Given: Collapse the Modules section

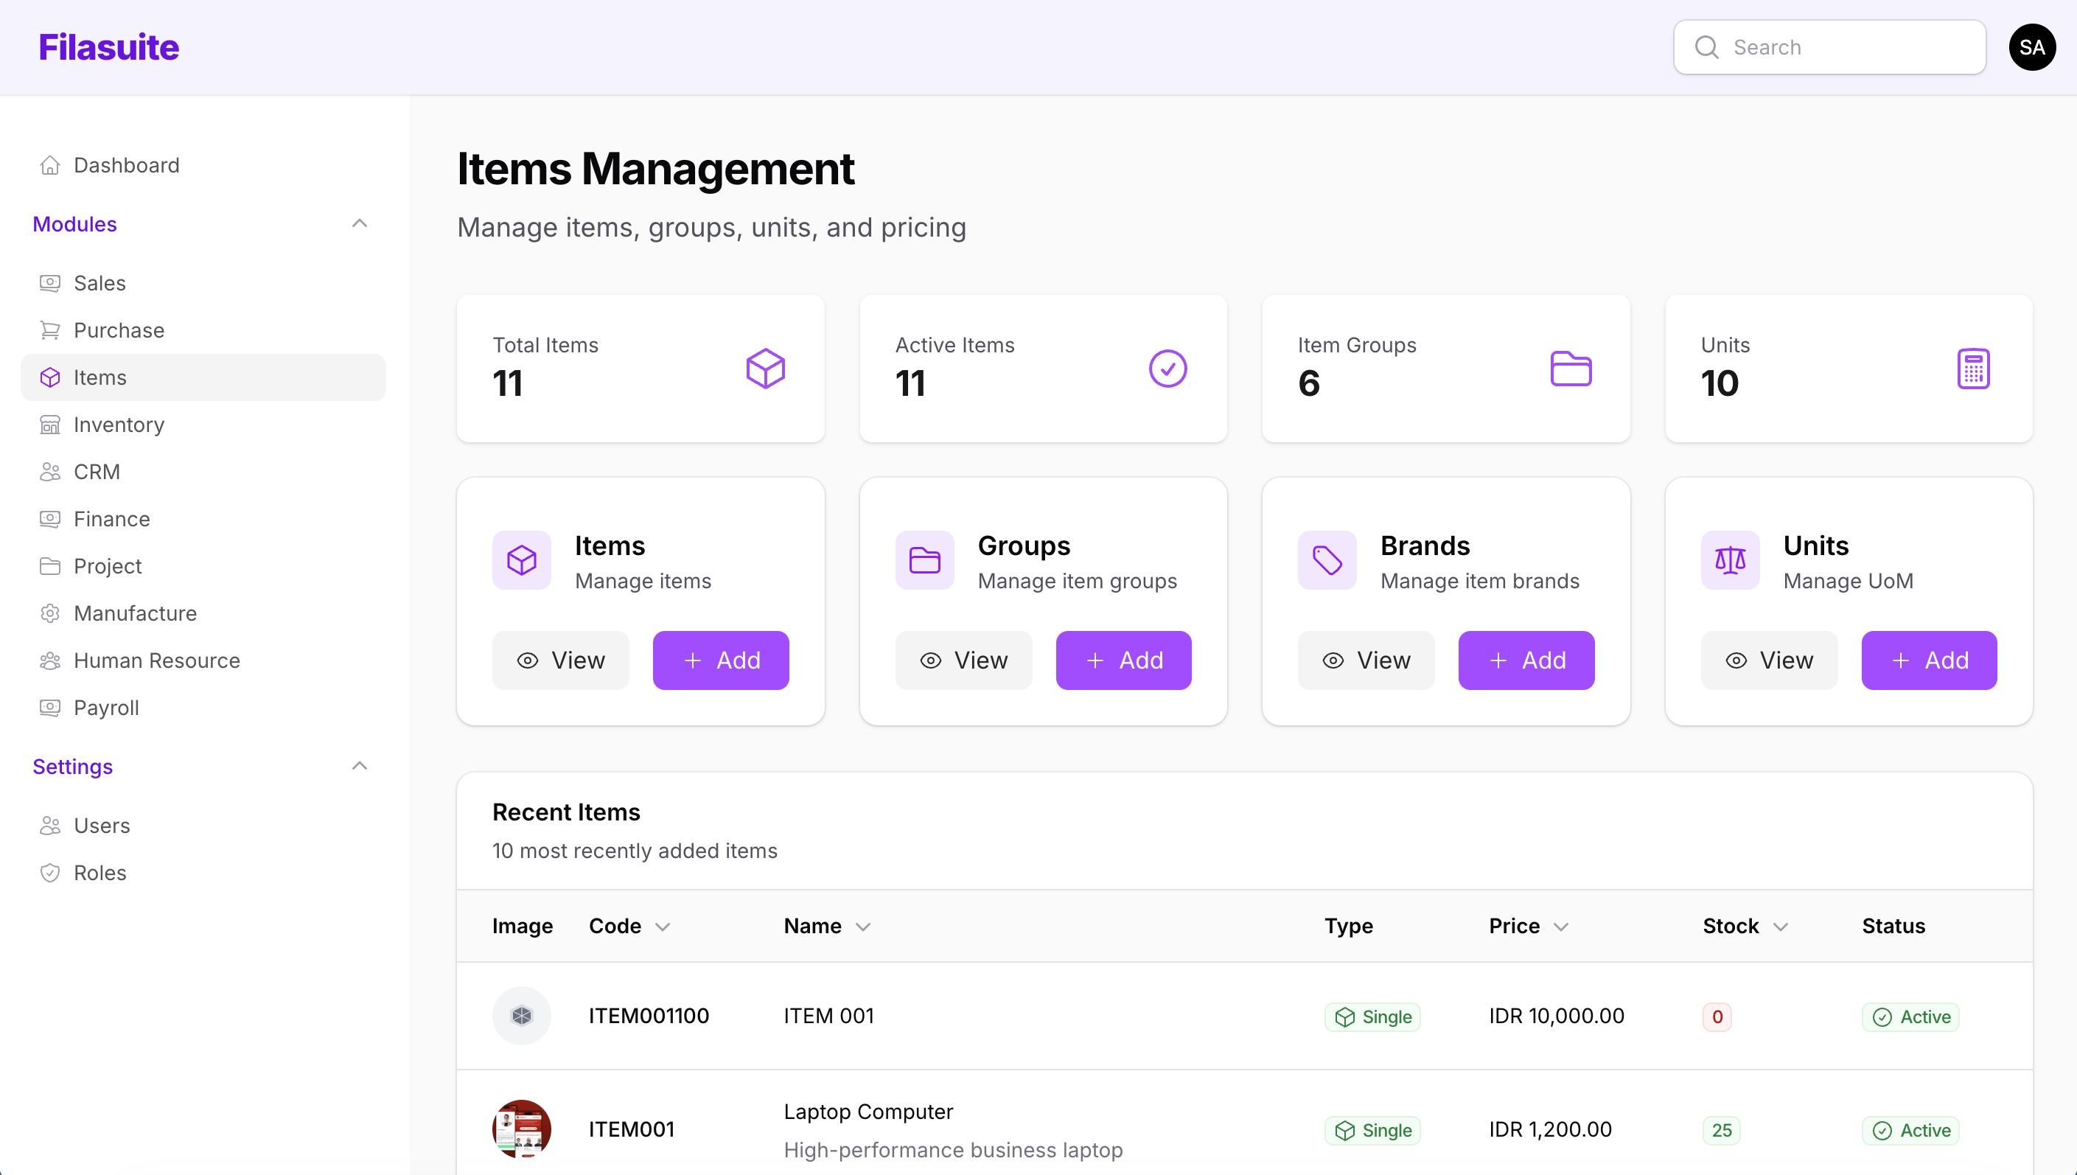Looking at the screenshot, I should tap(360, 223).
